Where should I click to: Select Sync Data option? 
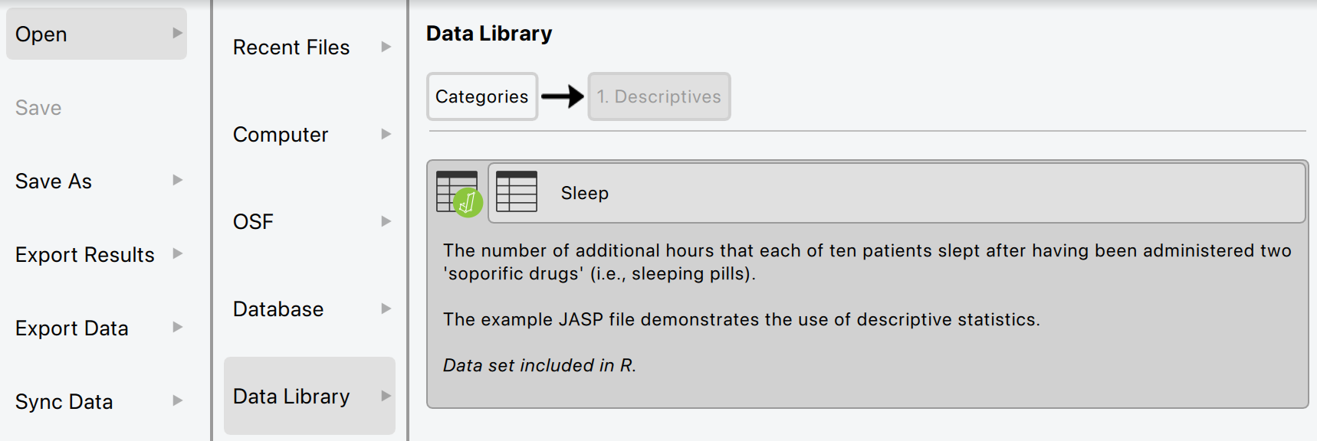tap(64, 402)
